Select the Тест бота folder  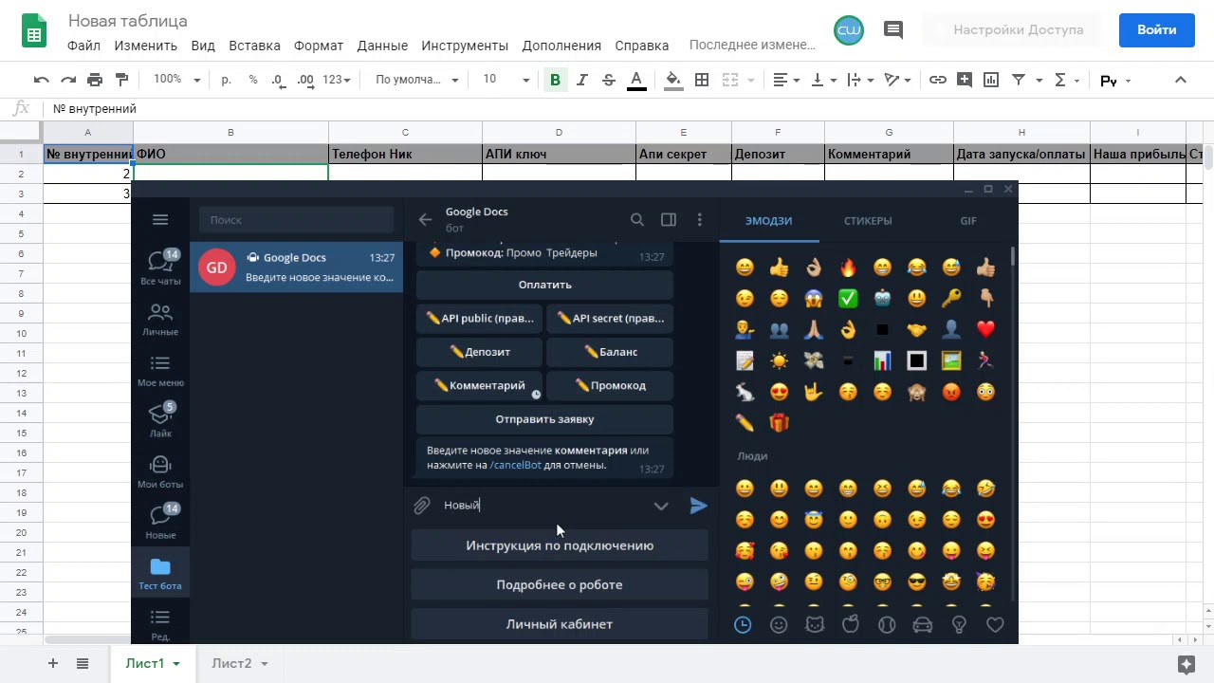pyautogui.click(x=160, y=573)
